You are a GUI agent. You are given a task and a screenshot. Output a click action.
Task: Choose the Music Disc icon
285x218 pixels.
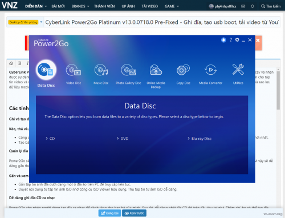coord(101,70)
